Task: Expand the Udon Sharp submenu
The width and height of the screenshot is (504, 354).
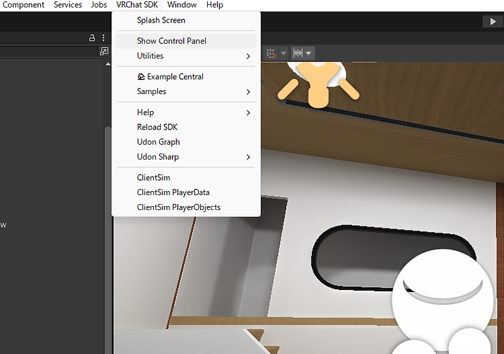Action: coord(186,157)
